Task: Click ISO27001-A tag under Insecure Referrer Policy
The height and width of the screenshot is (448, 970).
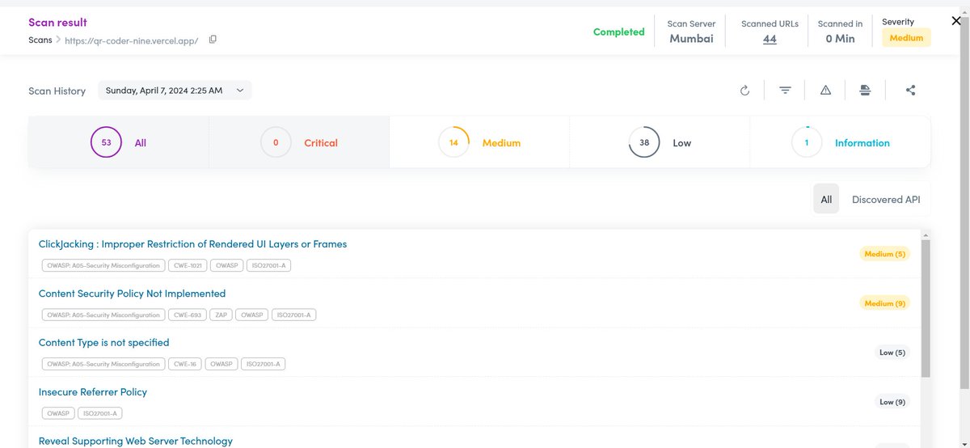Action: pos(100,413)
